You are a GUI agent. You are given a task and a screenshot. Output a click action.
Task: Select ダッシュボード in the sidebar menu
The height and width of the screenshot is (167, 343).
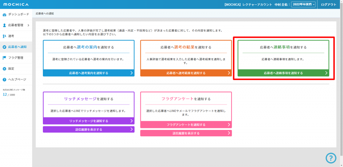18,15
